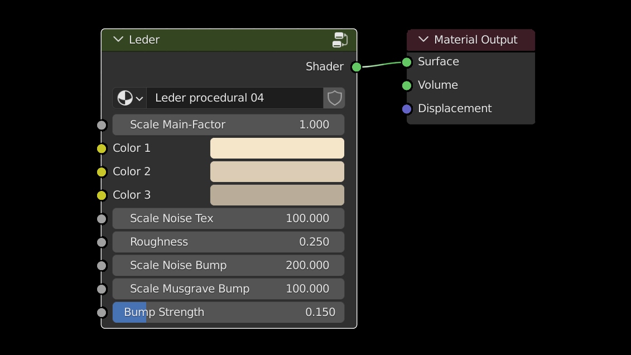Click the node group edit icon on Leder

(340, 40)
